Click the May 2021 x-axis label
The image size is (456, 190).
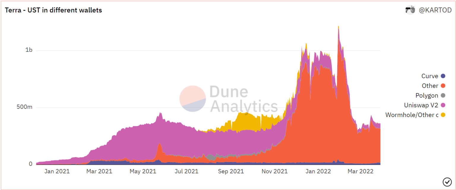click(143, 171)
